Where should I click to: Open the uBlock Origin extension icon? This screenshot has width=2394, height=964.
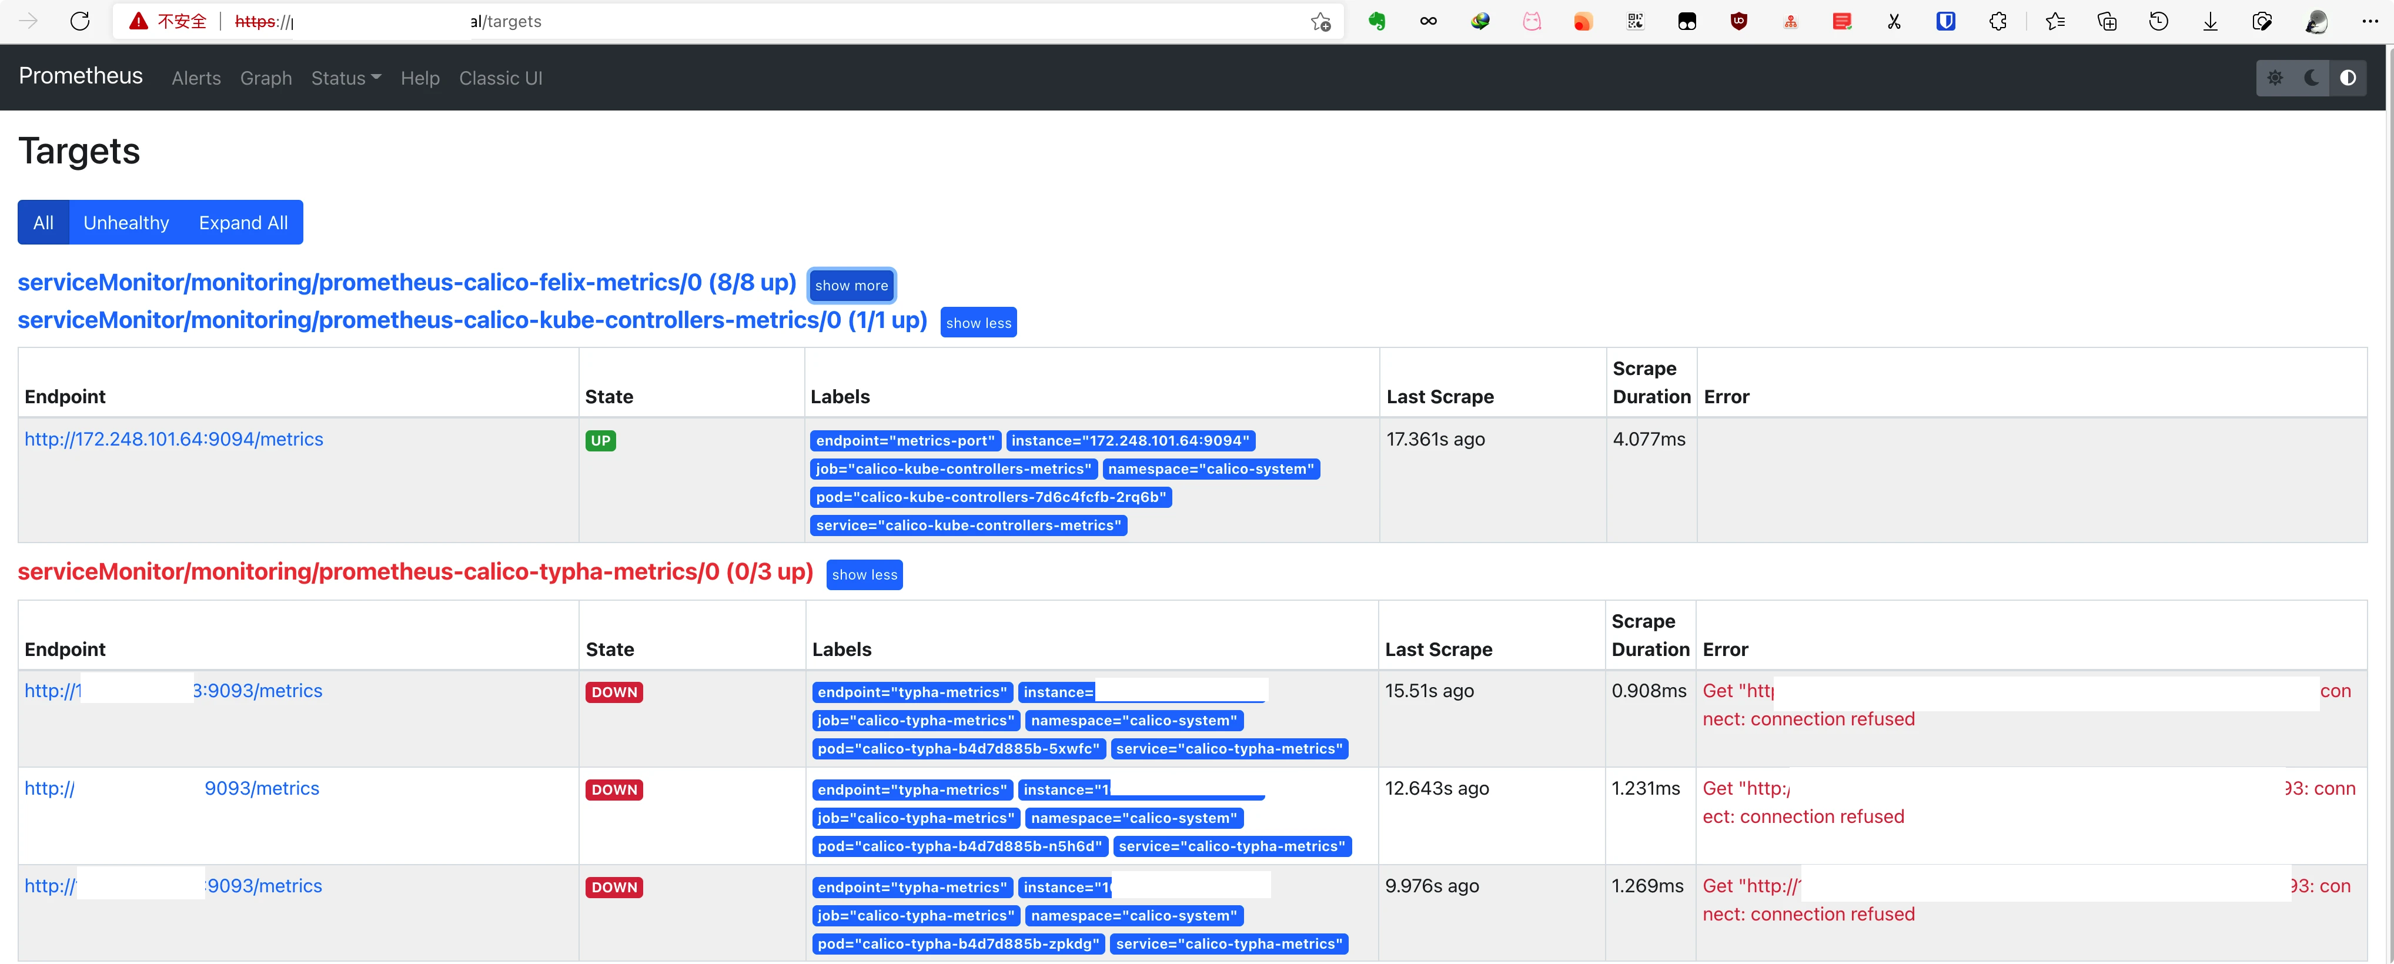1738,21
